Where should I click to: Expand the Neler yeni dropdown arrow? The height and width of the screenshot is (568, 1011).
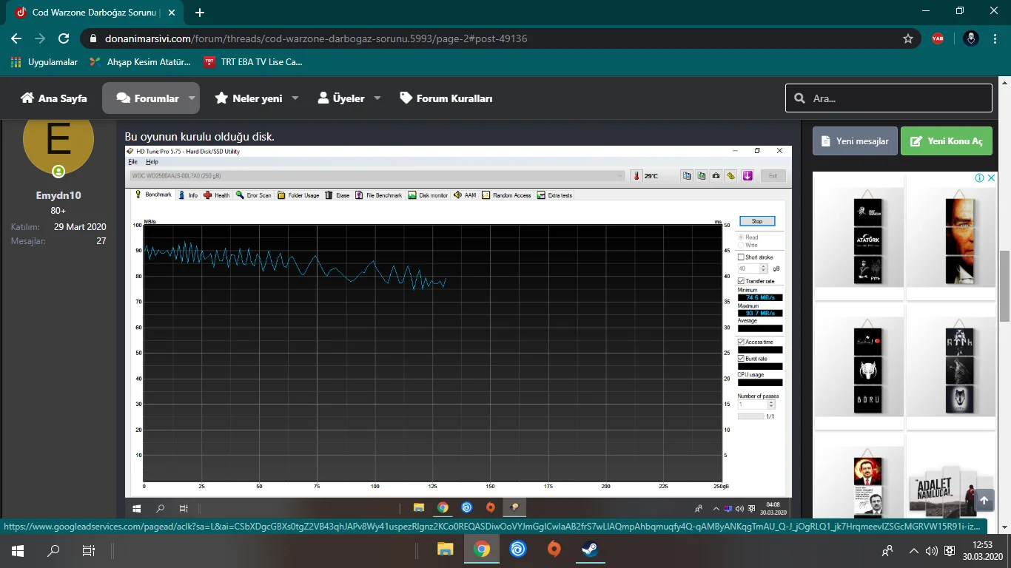(295, 98)
